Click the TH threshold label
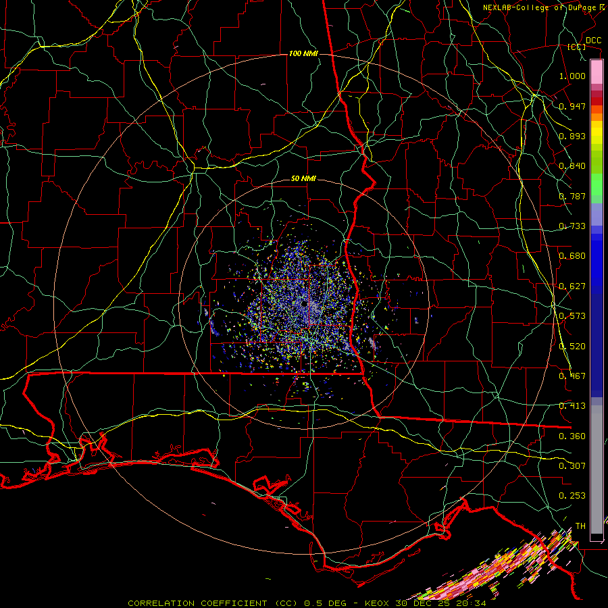 [x=580, y=526]
